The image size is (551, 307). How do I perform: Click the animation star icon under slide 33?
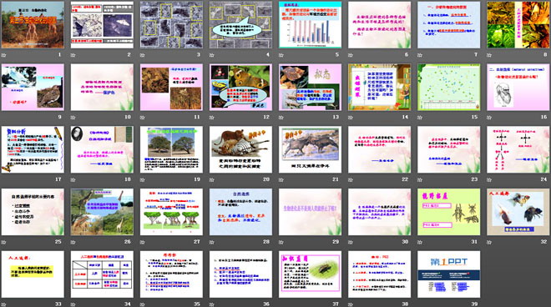(x=4, y=304)
